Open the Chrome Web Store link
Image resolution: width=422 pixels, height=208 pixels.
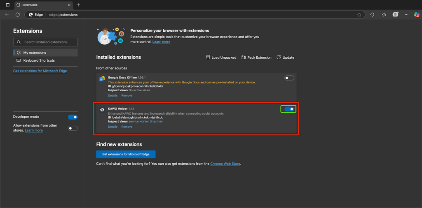[225, 164]
